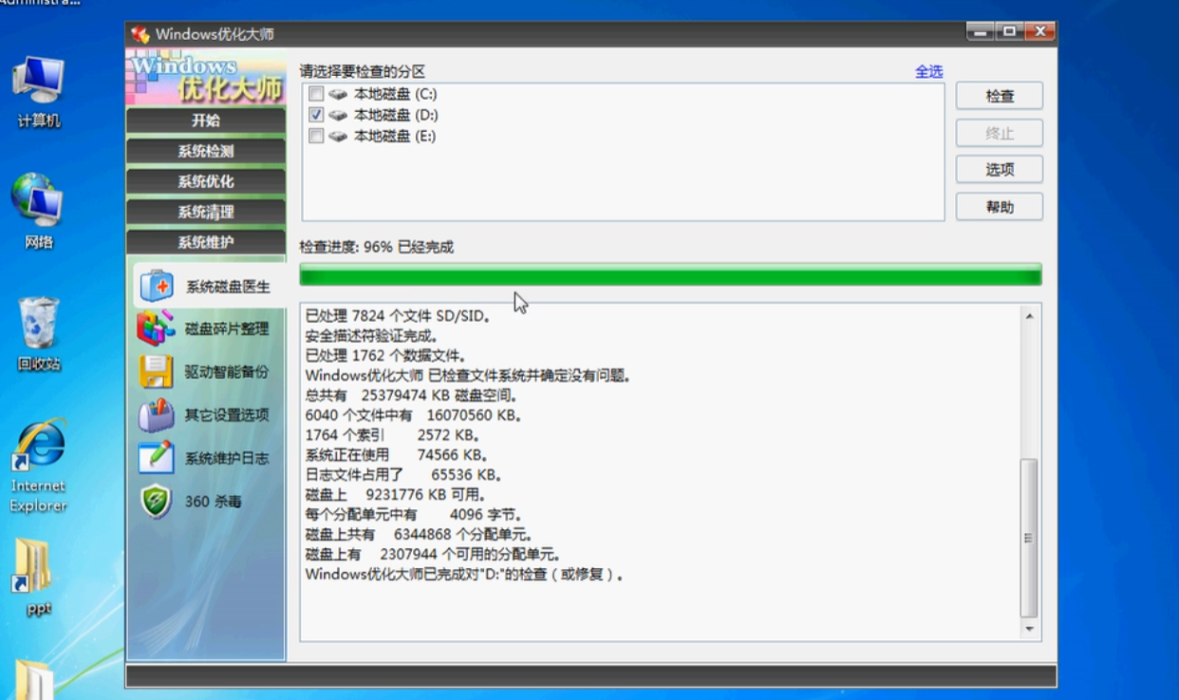Open 其它设置选项 icon
1179x700 pixels.
(x=156, y=414)
